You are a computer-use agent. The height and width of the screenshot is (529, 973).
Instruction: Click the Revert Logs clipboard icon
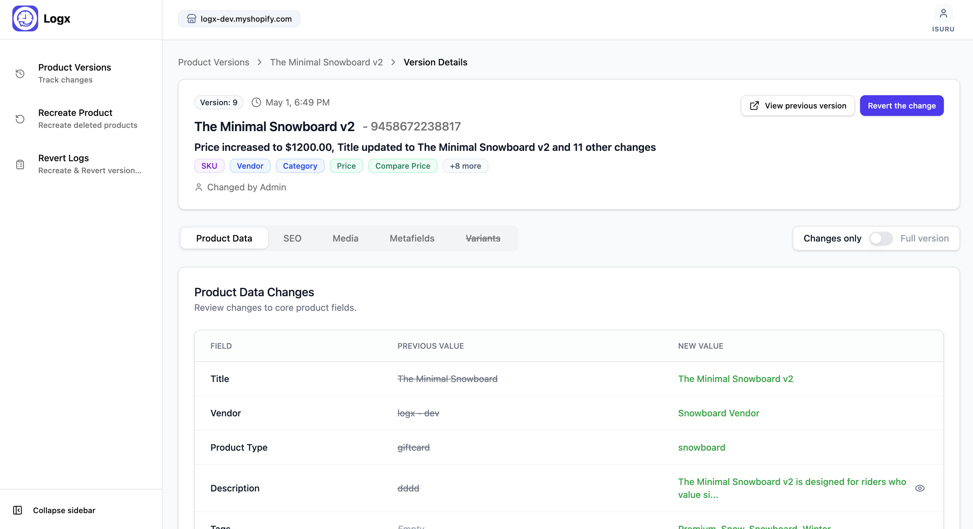tap(20, 164)
